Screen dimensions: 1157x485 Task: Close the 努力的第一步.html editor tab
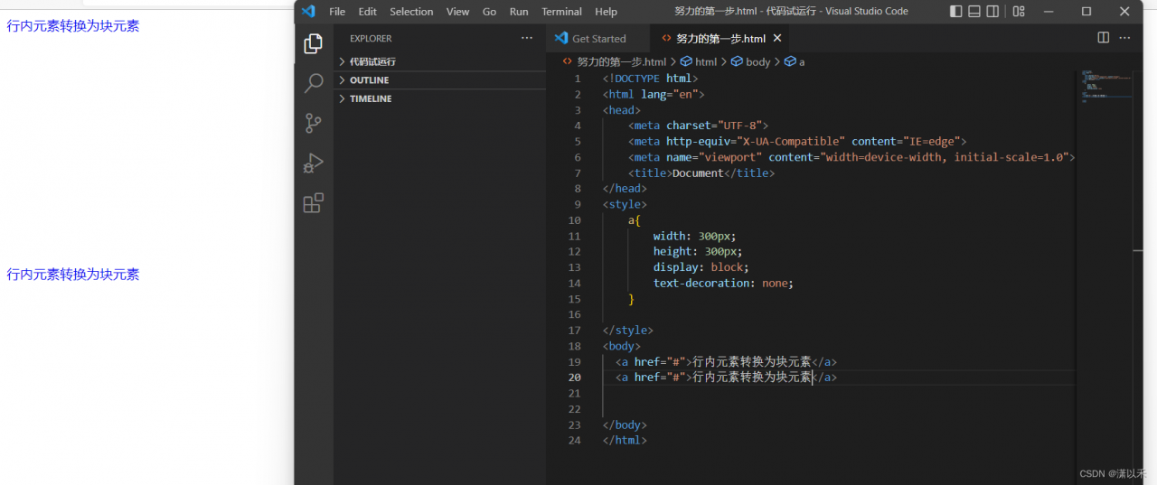[x=776, y=39]
